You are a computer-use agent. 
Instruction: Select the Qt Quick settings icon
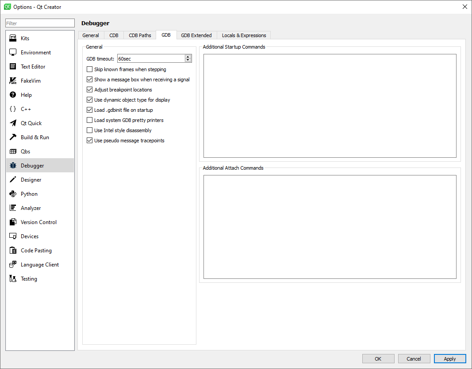(x=12, y=123)
